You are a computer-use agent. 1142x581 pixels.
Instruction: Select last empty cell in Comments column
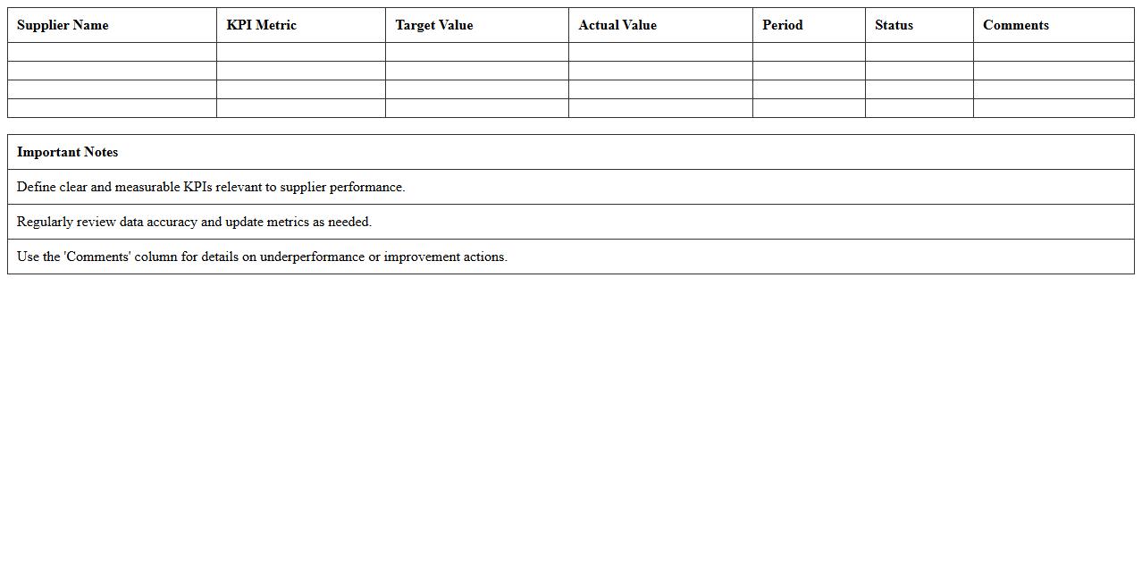tap(1054, 108)
